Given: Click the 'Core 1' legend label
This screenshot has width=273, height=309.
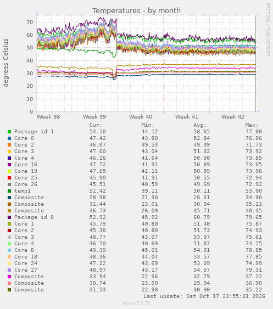Looking at the screenshot, I should pyautogui.click(x=24, y=224).
